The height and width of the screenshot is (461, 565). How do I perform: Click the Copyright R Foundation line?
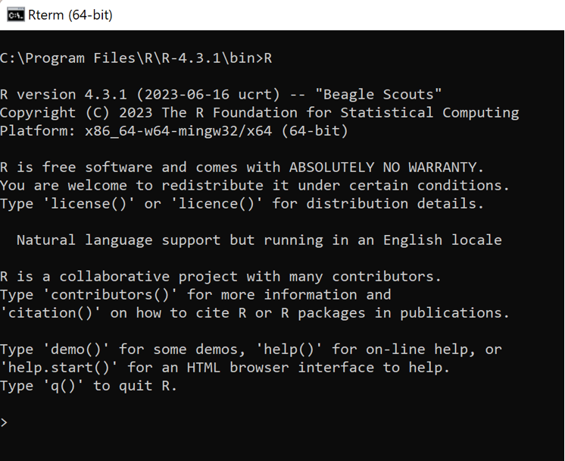tap(259, 113)
